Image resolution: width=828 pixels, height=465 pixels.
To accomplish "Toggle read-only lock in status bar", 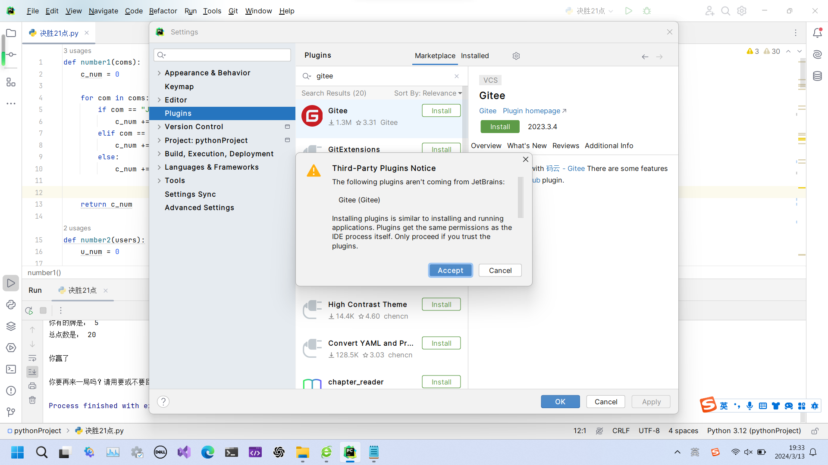I will point(815,431).
